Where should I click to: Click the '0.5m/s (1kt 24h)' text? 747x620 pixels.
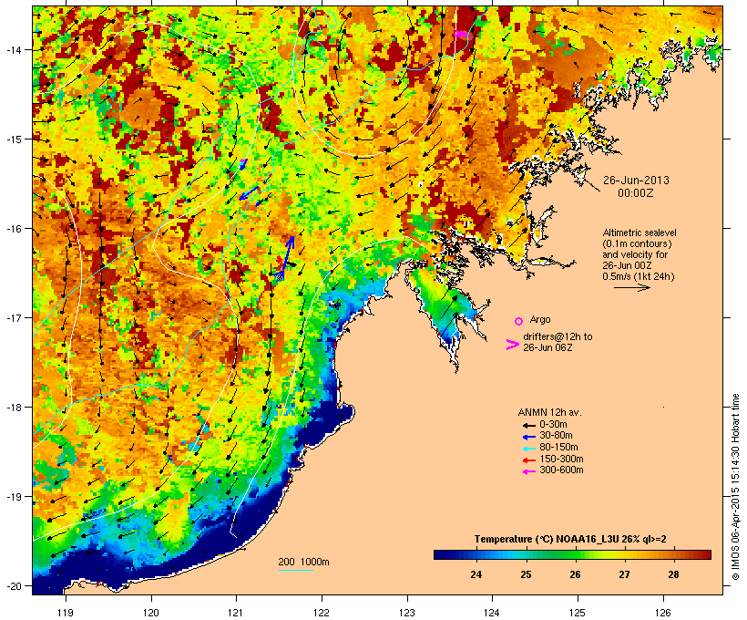click(x=639, y=276)
